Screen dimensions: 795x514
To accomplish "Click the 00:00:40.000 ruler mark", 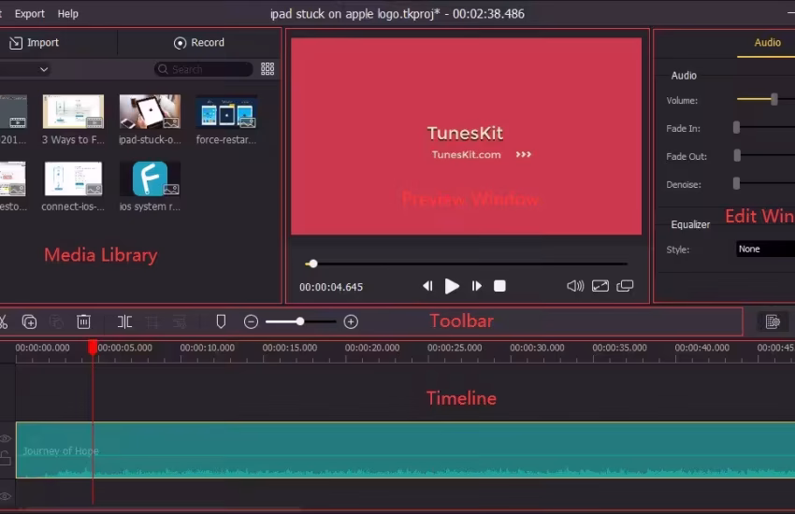I will point(702,348).
